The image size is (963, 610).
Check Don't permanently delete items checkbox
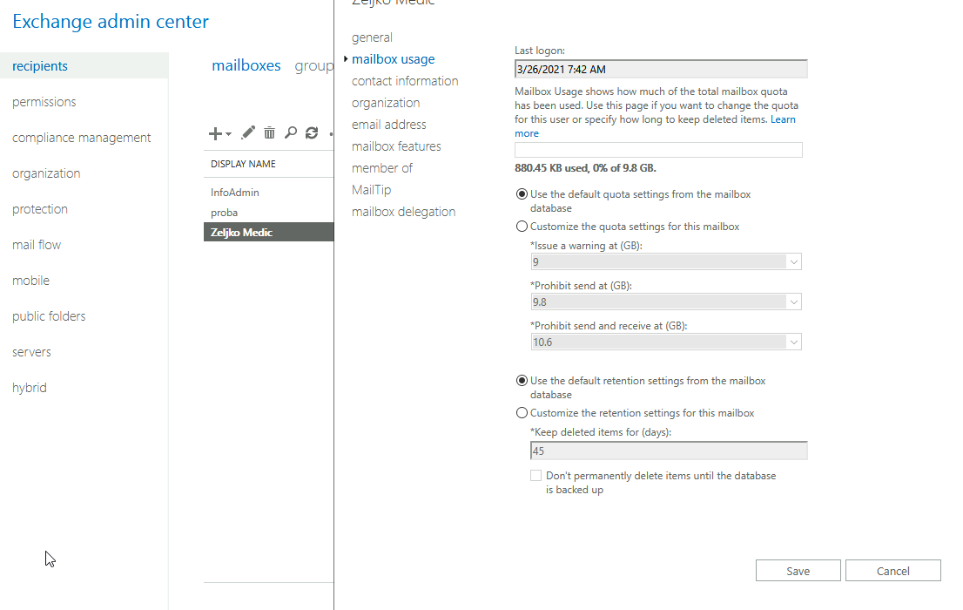[536, 475]
